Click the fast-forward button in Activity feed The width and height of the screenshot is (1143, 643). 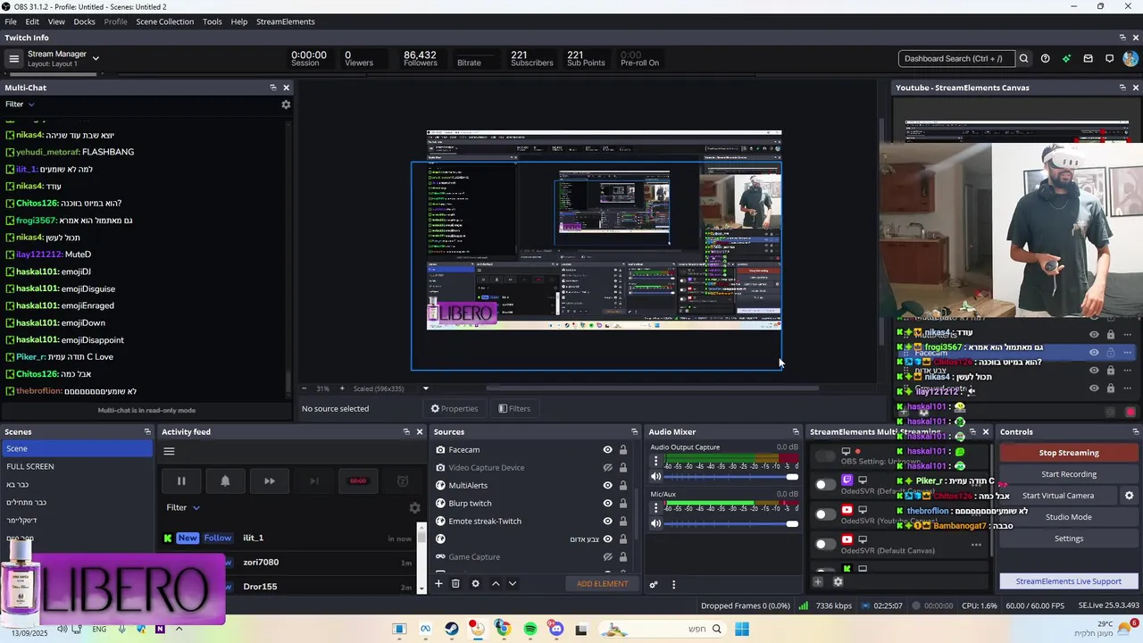[x=269, y=481]
